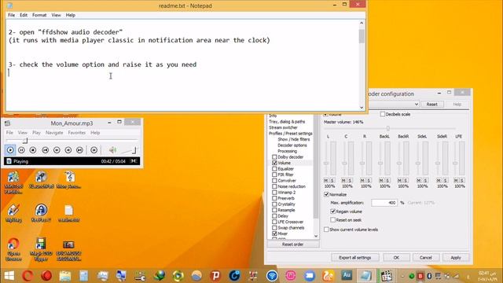Select the Opera Browser desktop shortcut
Screen dimensions: 503x283
(x=13, y=249)
